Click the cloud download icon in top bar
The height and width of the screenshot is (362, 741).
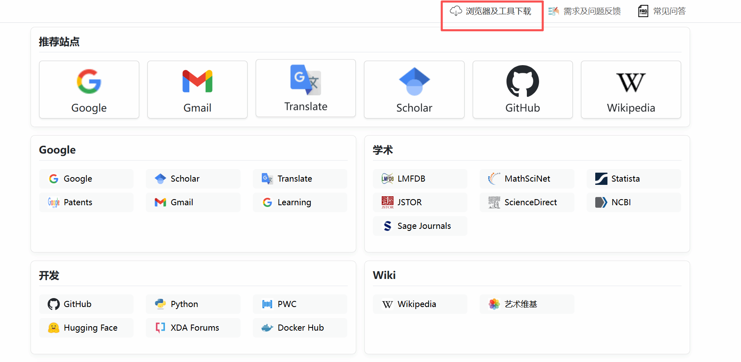(x=456, y=11)
